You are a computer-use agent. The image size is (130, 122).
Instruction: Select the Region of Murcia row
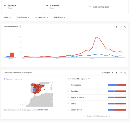[x=97, y=97]
